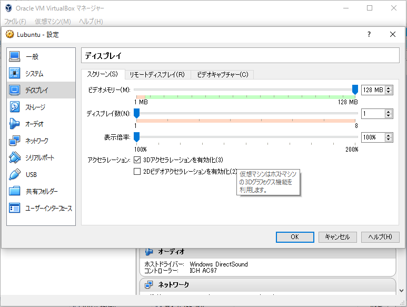
Task: Click the VirtualBox cube icon in title bar
Action: tap(8, 8)
